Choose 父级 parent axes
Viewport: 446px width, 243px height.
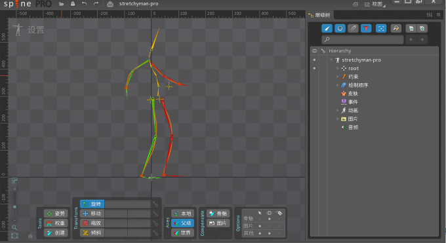click(x=182, y=223)
